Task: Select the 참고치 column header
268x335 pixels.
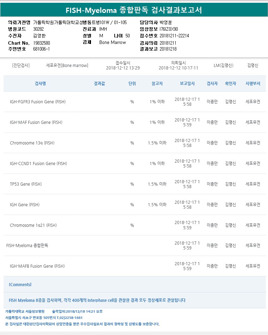Action: pyautogui.click(x=157, y=84)
